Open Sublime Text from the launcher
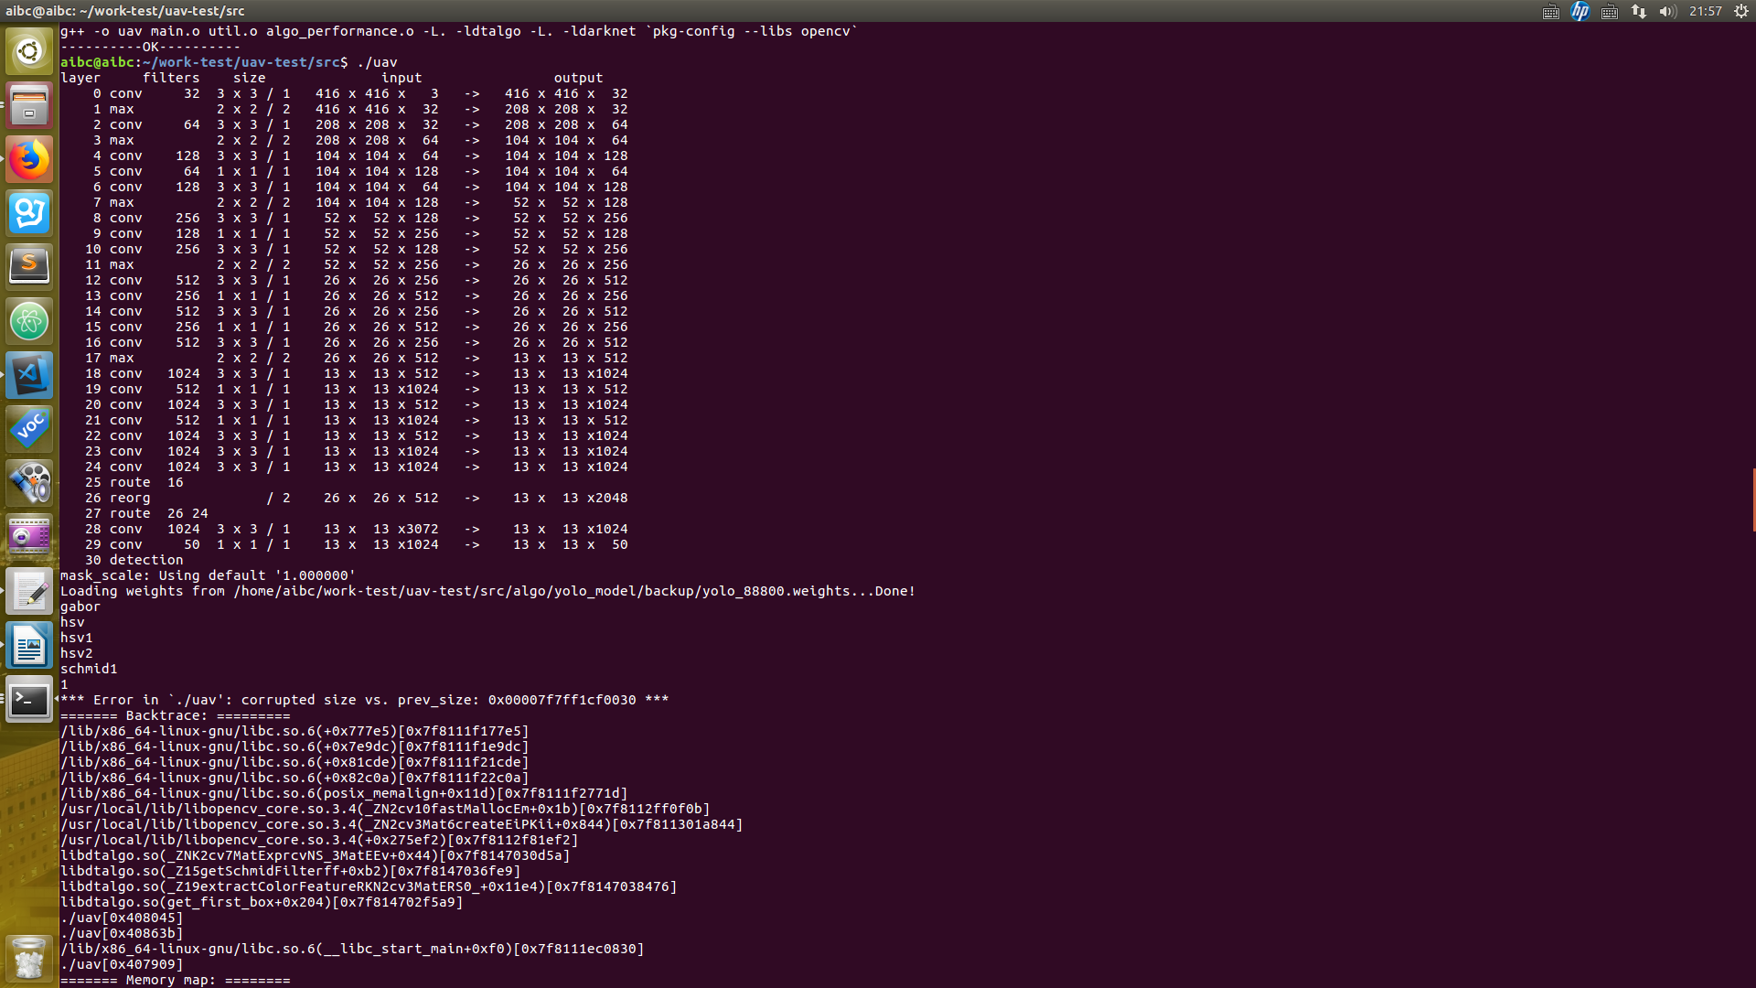Viewport: 1756px width, 988px height. pos(29,267)
